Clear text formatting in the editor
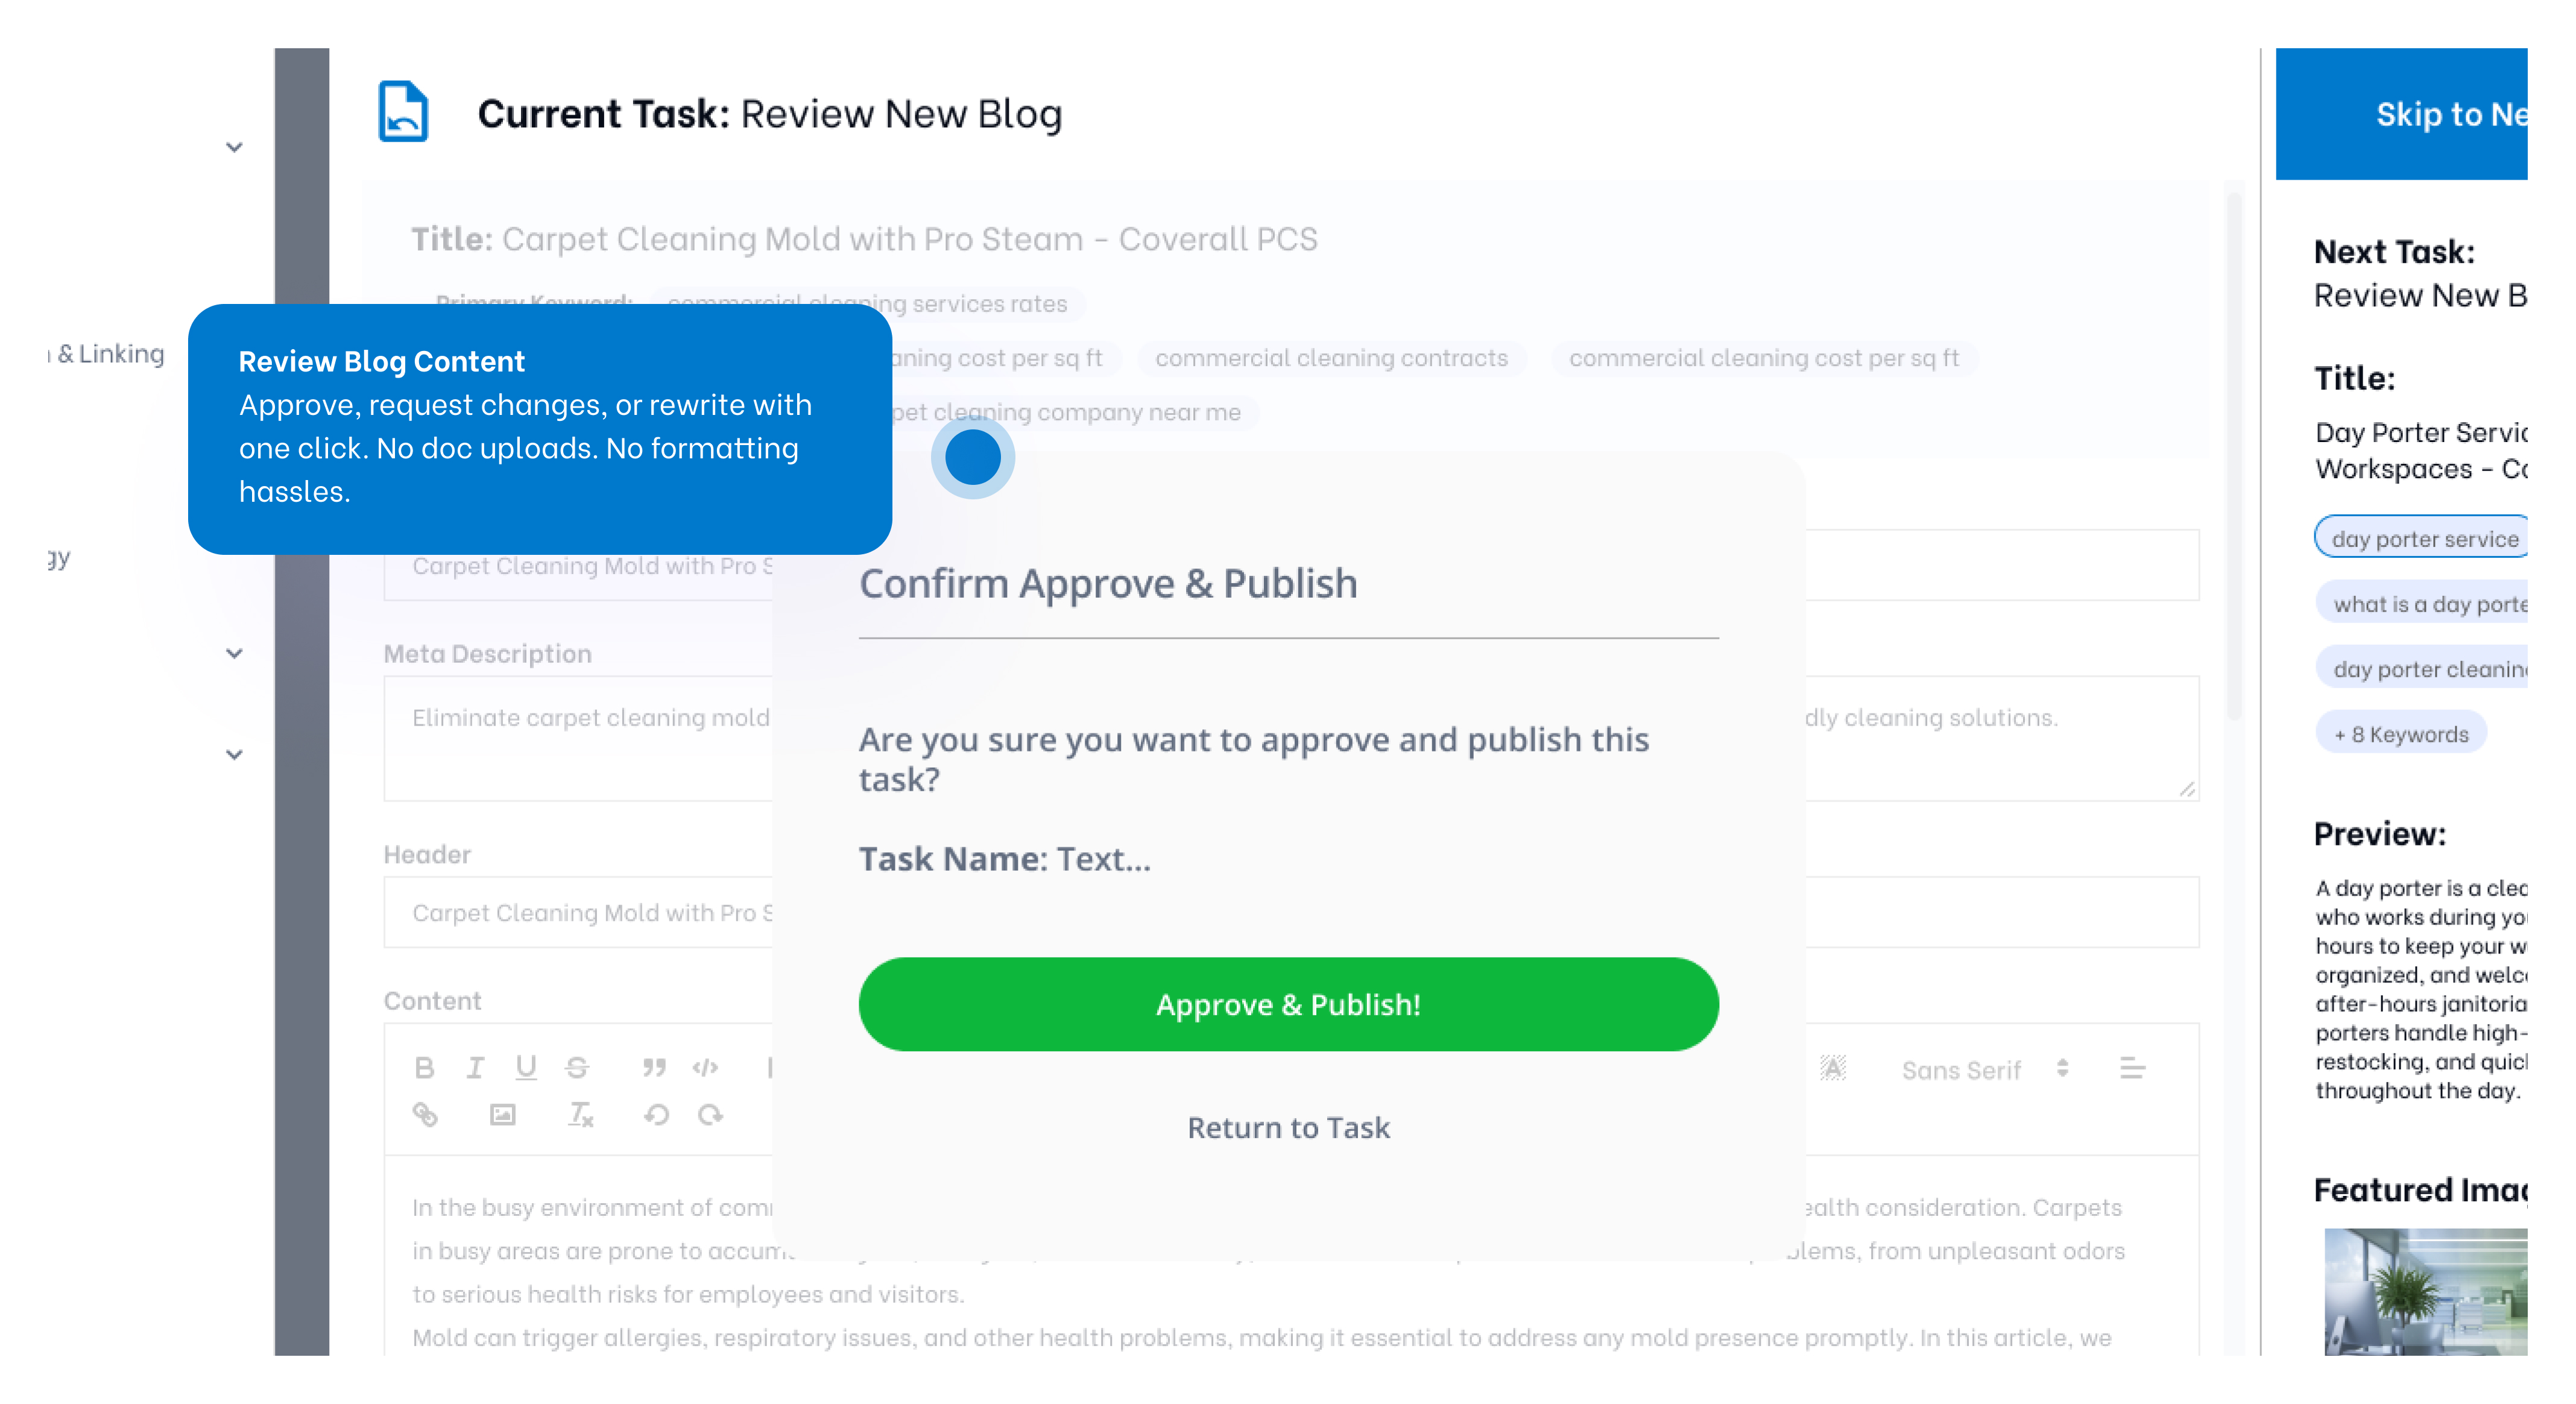The width and height of the screenshot is (2576, 1404). coord(580,1114)
